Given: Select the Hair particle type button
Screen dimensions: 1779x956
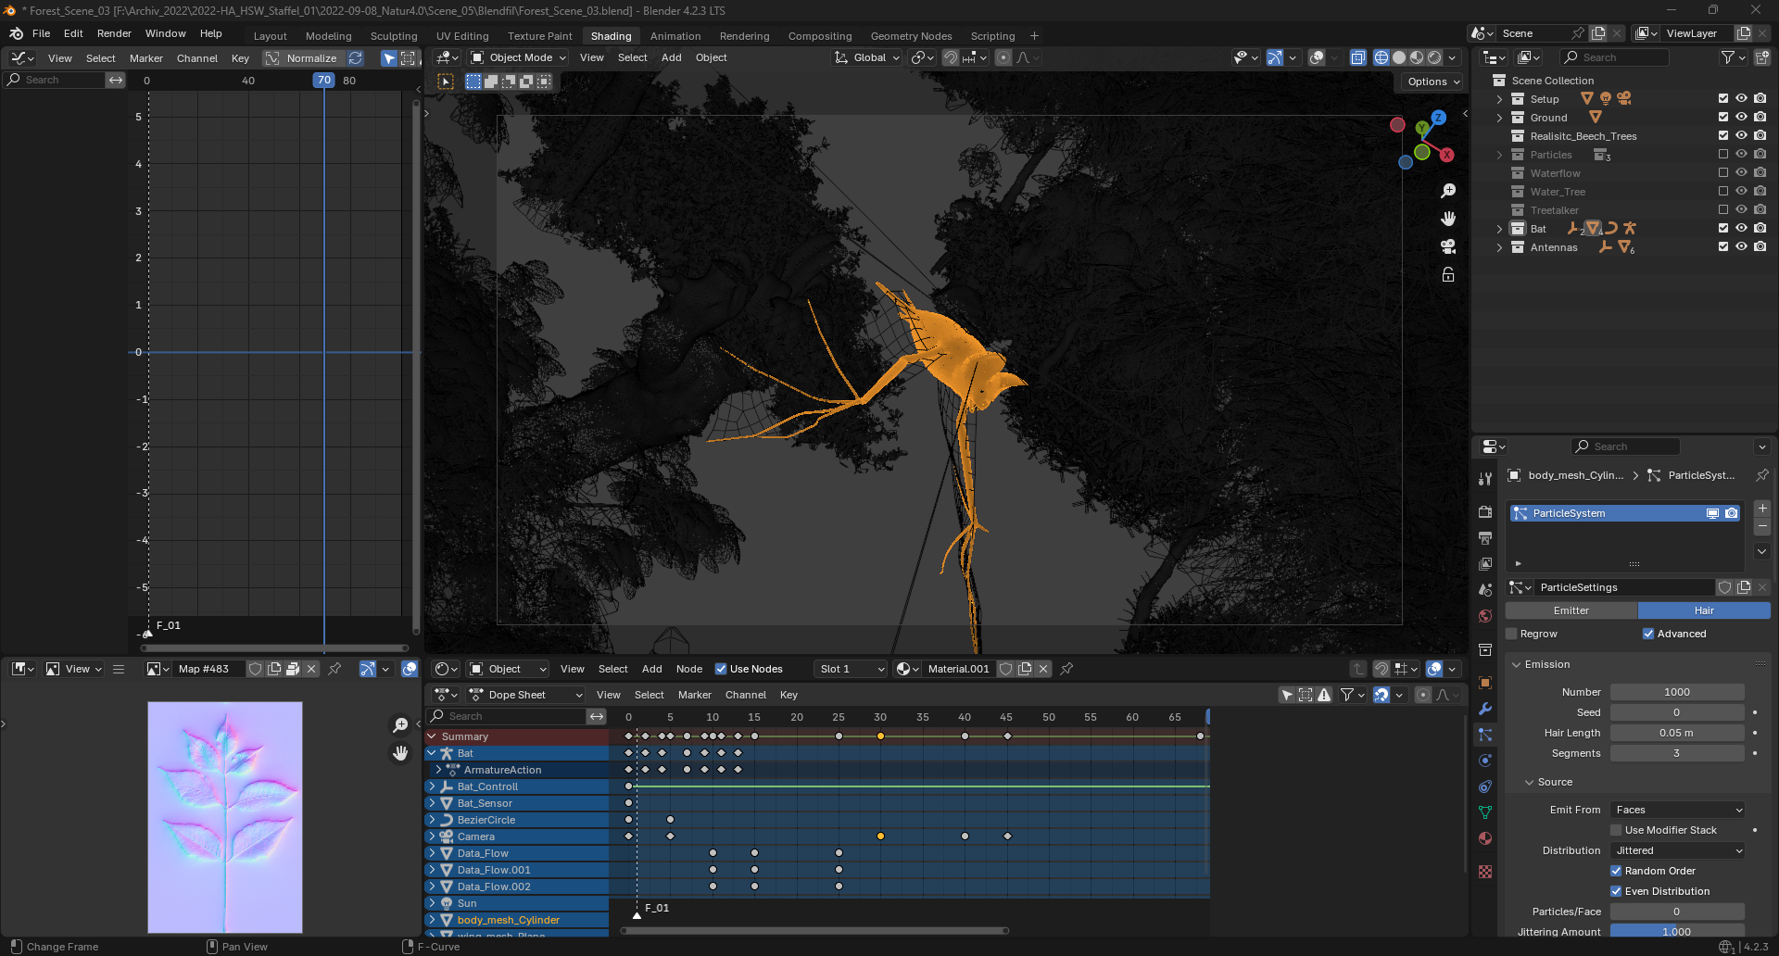Looking at the screenshot, I should 1704,610.
